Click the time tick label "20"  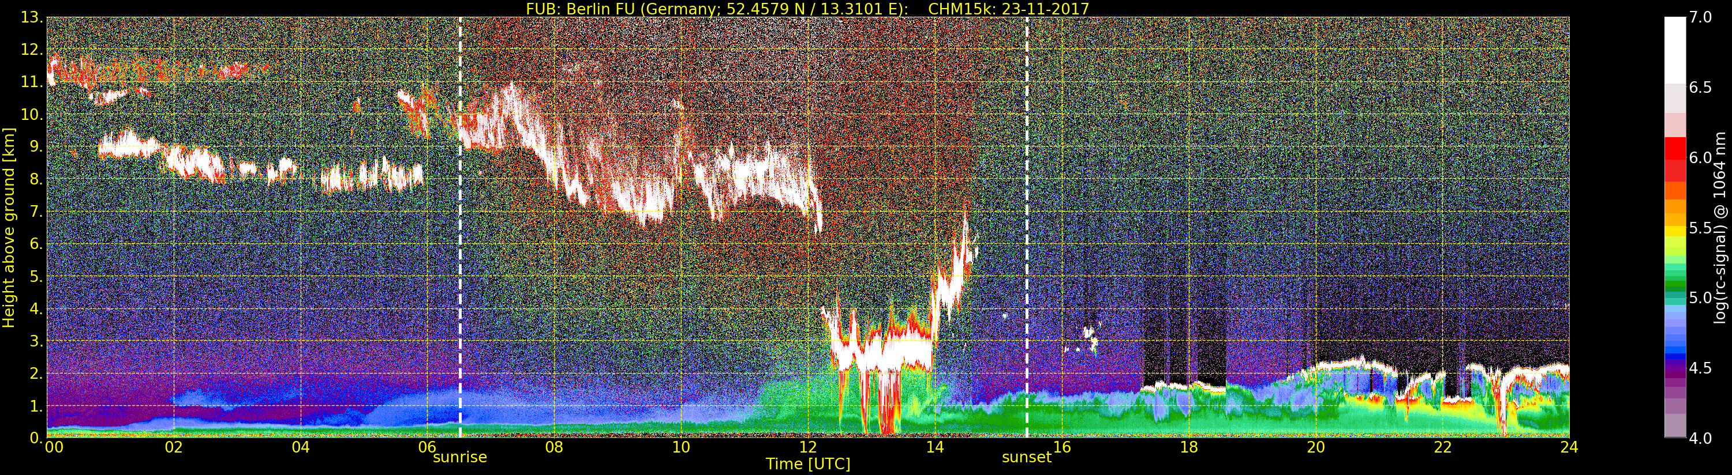1316,447
